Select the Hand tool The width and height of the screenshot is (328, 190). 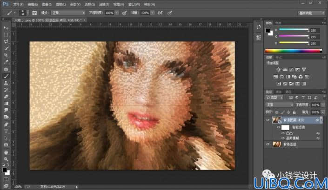pyautogui.click(x=6, y=152)
